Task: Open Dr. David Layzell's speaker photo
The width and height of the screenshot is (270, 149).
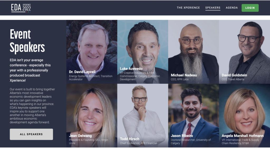Action: [x=92, y=52]
